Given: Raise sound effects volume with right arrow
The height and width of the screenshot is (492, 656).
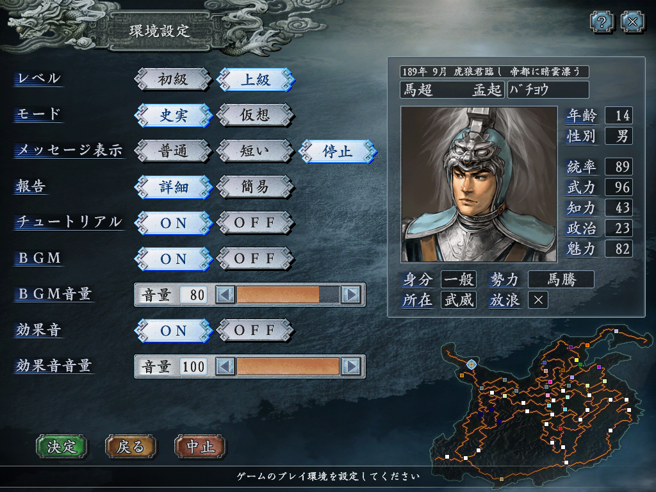Looking at the screenshot, I should click(351, 367).
